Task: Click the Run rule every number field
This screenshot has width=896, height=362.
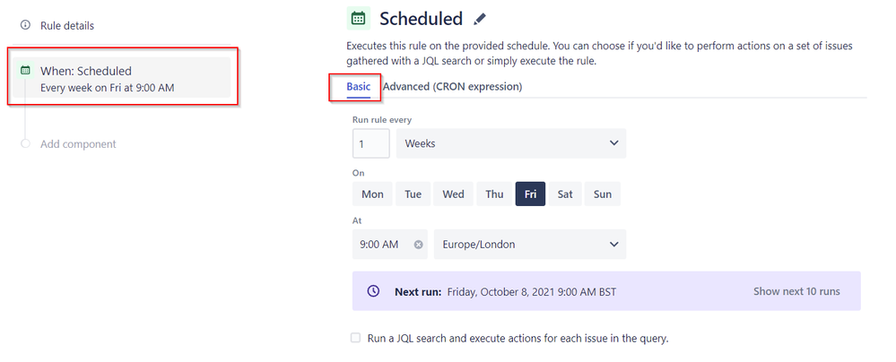Action: [370, 143]
